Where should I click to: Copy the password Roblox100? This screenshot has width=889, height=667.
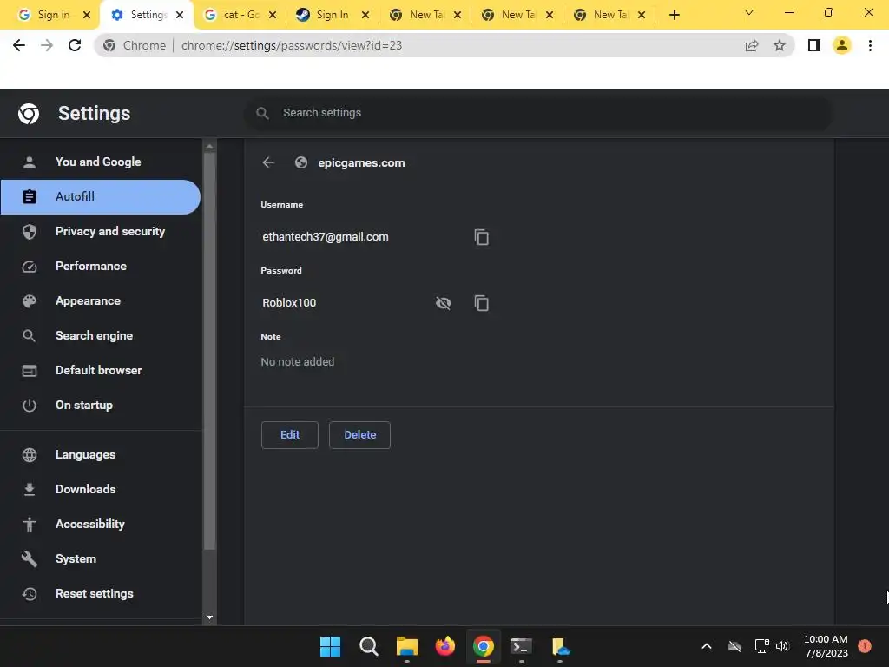pos(481,303)
